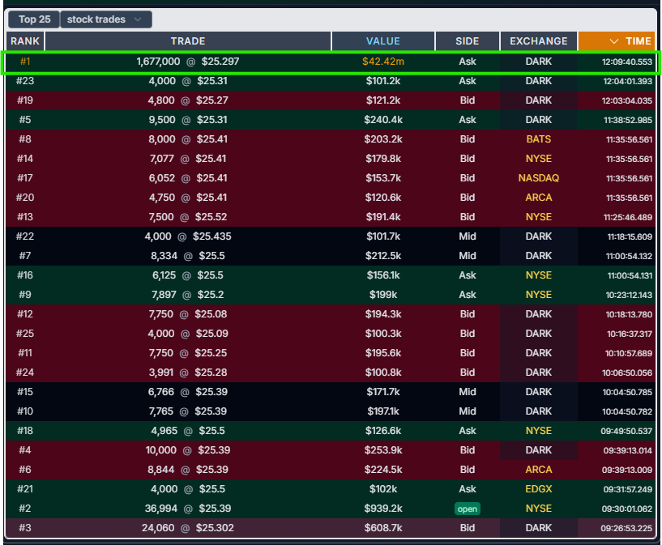Sort by the RANK column header
Image resolution: width=662 pixels, height=545 pixels.
click(25, 41)
